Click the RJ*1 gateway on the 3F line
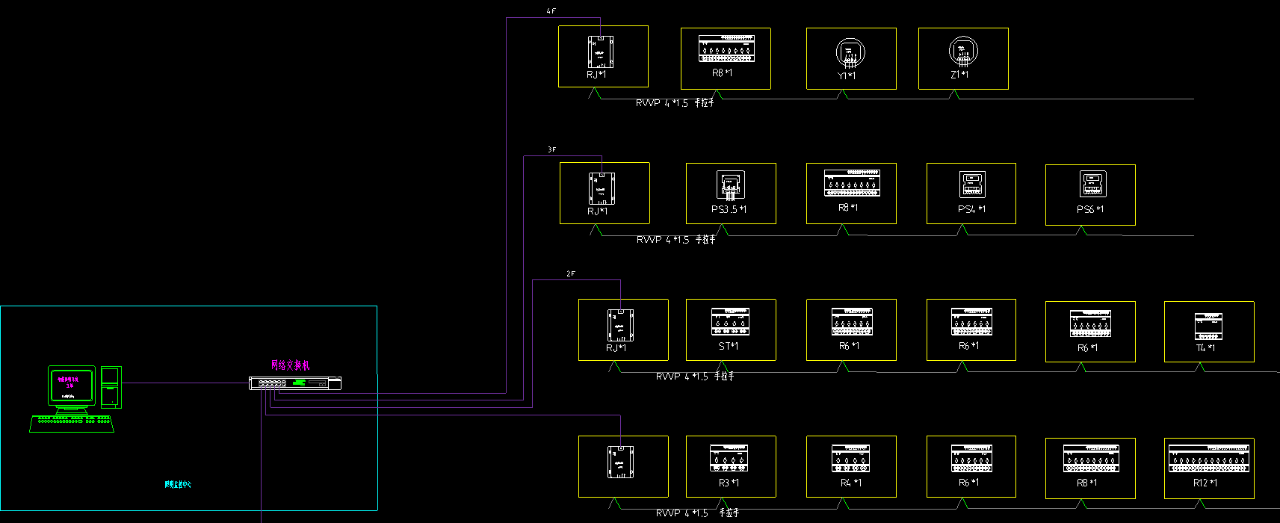 pyautogui.click(x=602, y=188)
